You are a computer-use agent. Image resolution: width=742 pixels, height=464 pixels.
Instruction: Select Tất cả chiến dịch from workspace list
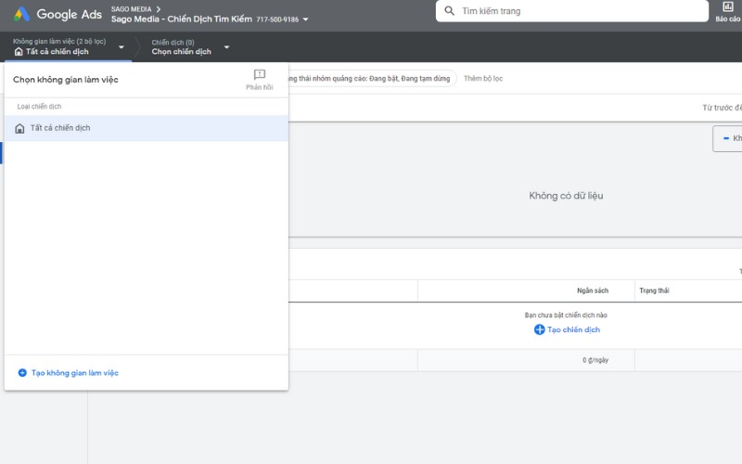[60, 128]
